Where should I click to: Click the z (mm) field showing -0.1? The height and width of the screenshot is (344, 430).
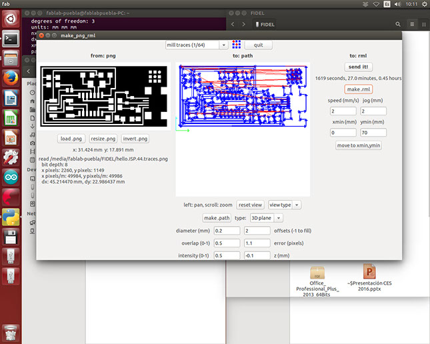click(x=257, y=256)
